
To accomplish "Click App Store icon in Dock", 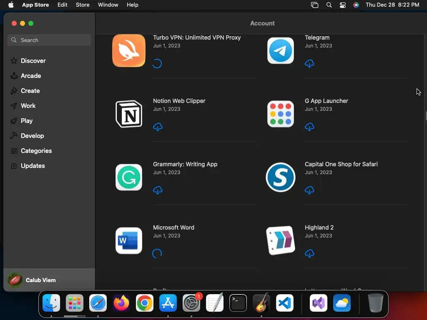I will coord(168,303).
